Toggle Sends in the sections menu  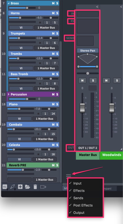(78, 198)
